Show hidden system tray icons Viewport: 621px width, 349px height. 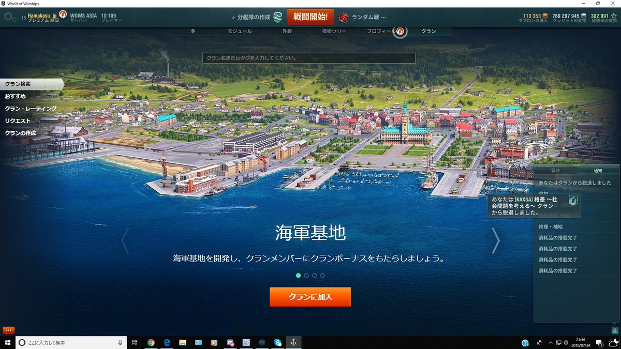click(550, 342)
